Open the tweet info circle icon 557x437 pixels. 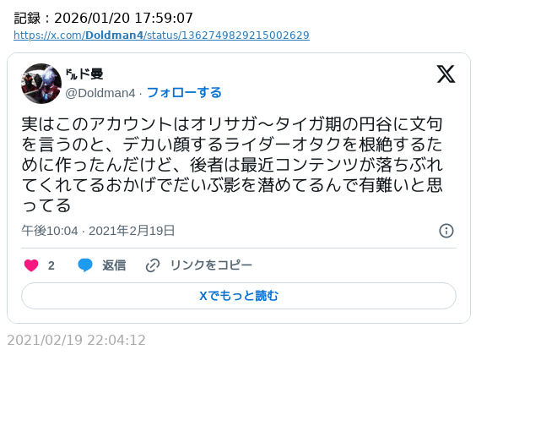446,231
